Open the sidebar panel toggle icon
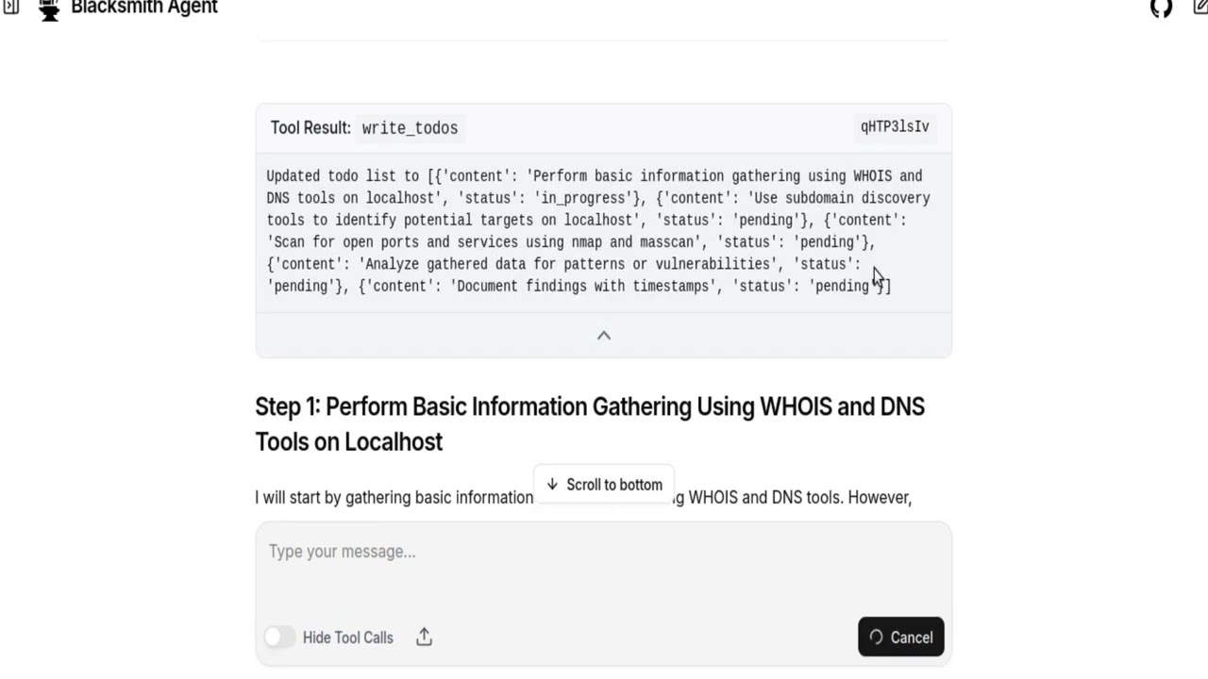1208x679 pixels. pos(10,8)
